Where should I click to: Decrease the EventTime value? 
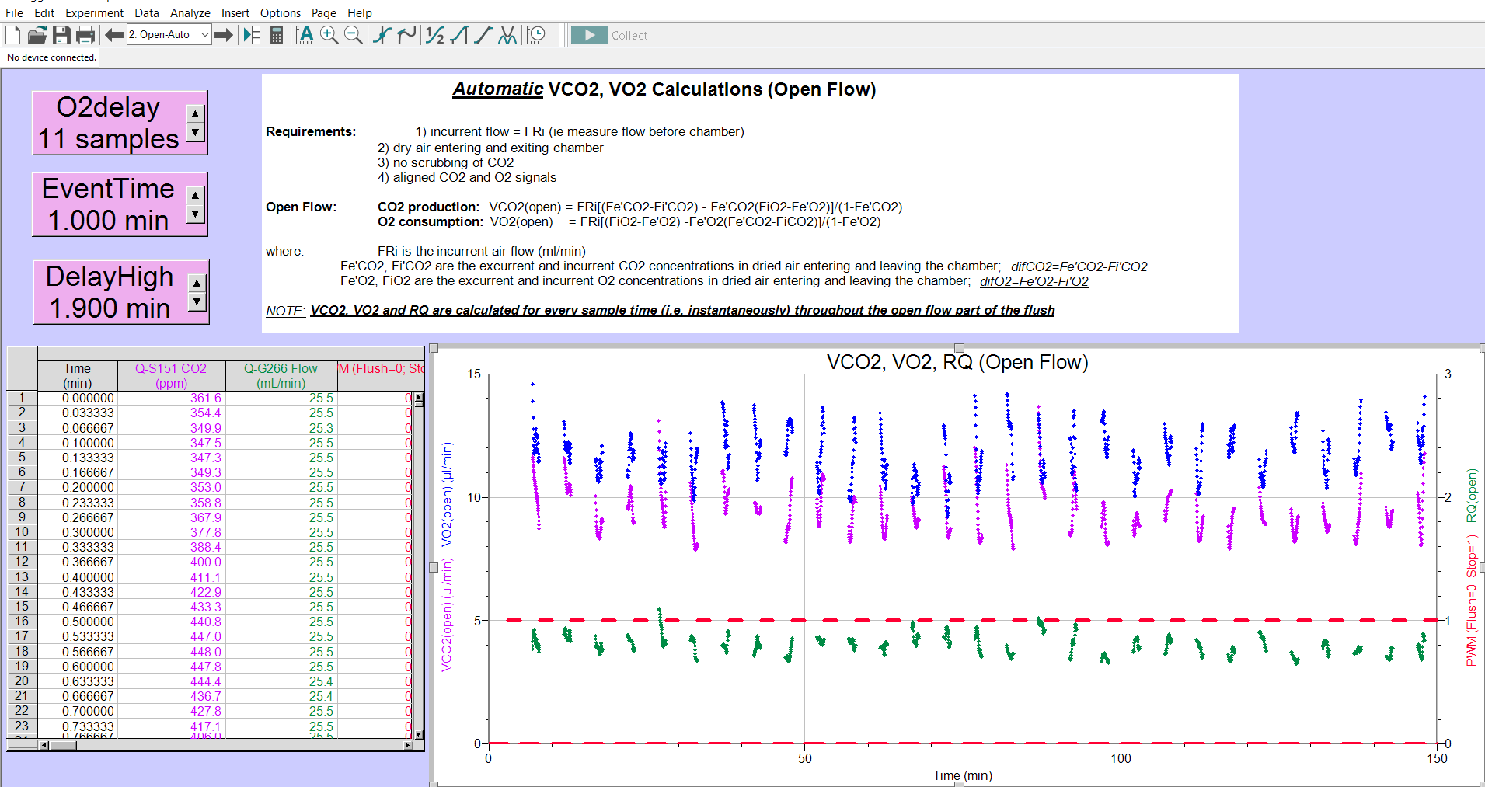[x=196, y=214]
